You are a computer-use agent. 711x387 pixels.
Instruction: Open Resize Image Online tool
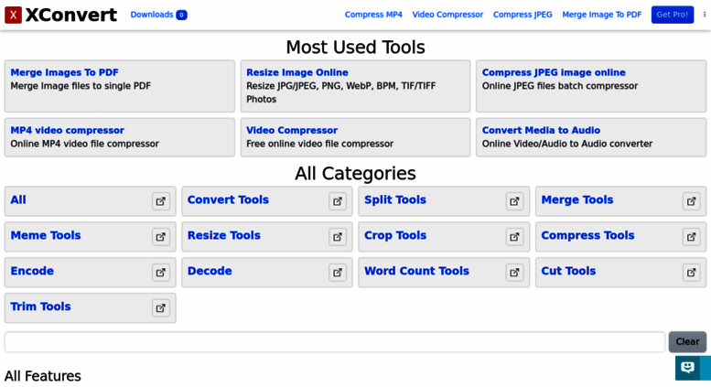click(297, 72)
